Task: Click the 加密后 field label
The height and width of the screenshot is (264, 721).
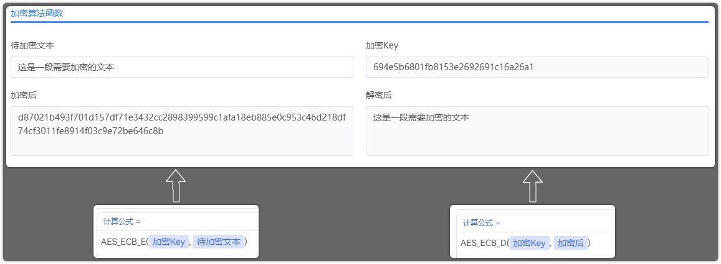Action: pos(24,95)
